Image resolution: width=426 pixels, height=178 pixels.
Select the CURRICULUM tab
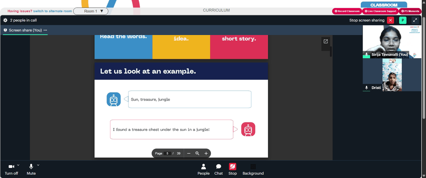coord(216,10)
